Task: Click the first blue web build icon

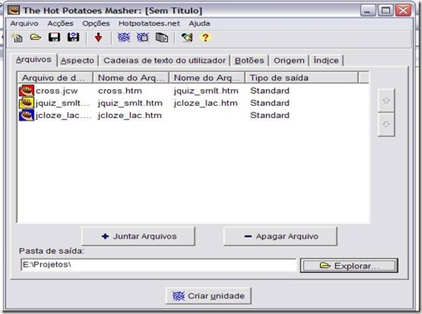Action: click(x=124, y=38)
